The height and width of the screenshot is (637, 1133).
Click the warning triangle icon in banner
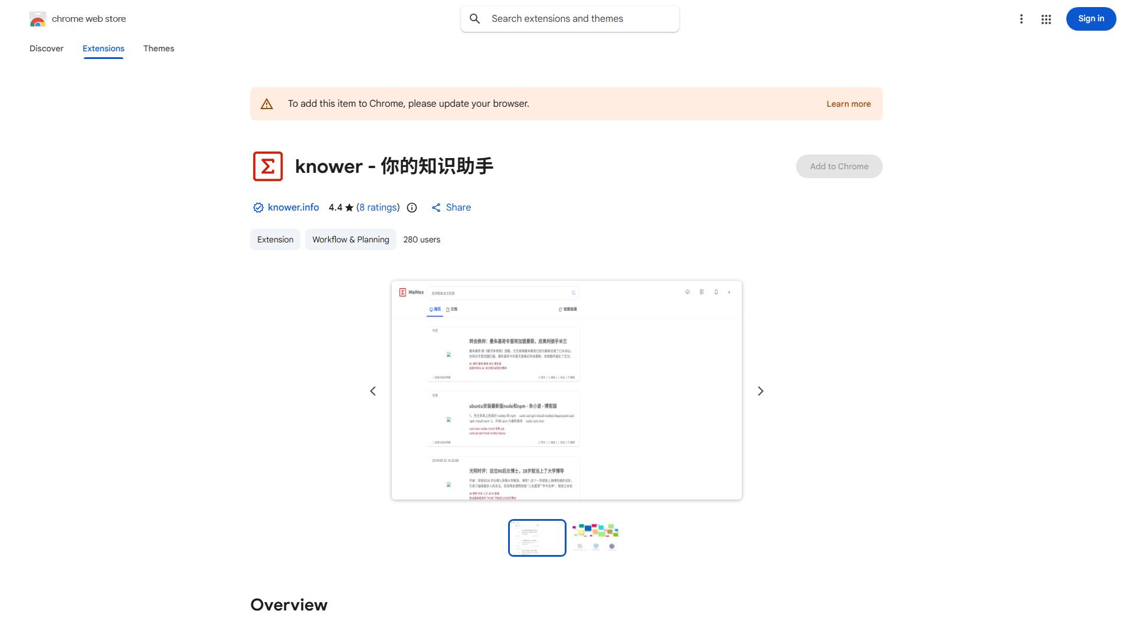(267, 104)
